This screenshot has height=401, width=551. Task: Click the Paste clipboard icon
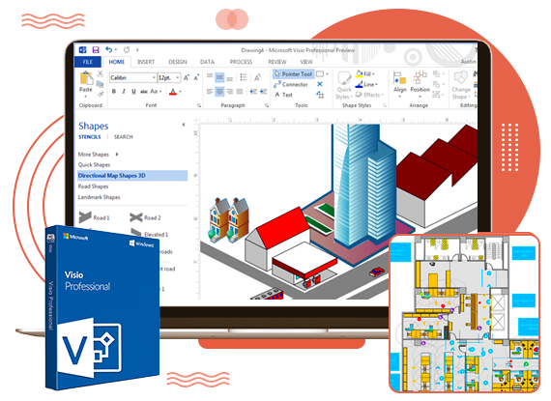86,78
